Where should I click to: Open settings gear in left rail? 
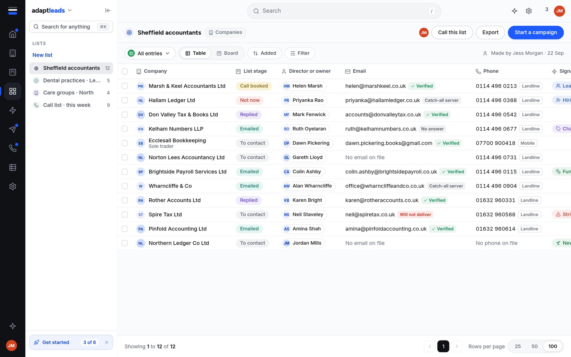click(13, 186)
